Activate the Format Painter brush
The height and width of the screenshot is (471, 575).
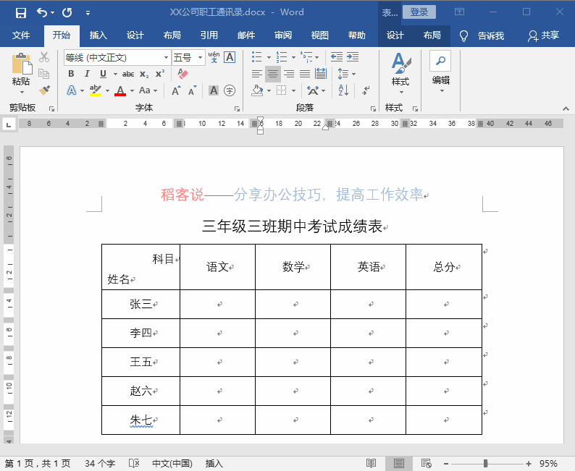[44, 90]
